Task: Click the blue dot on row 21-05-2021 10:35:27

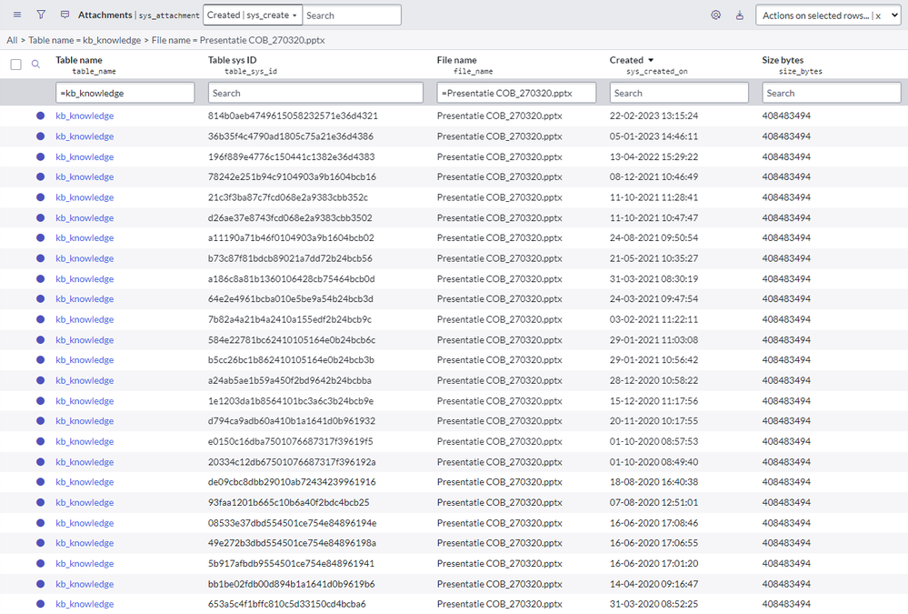Action: (x=41, y=258)
